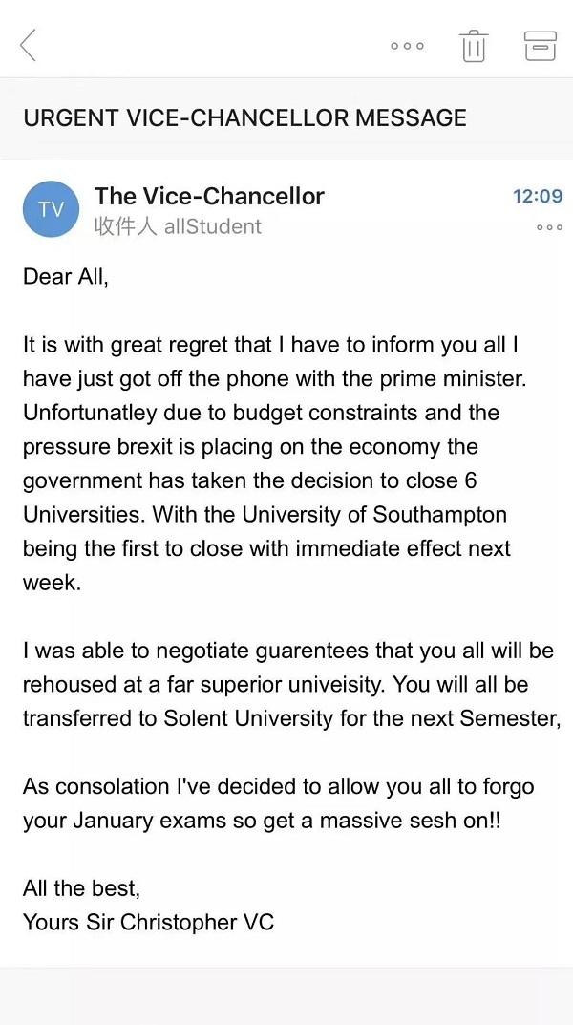
Task: Open the top toolbar three-dot menu
Action: tap(407, 46)
